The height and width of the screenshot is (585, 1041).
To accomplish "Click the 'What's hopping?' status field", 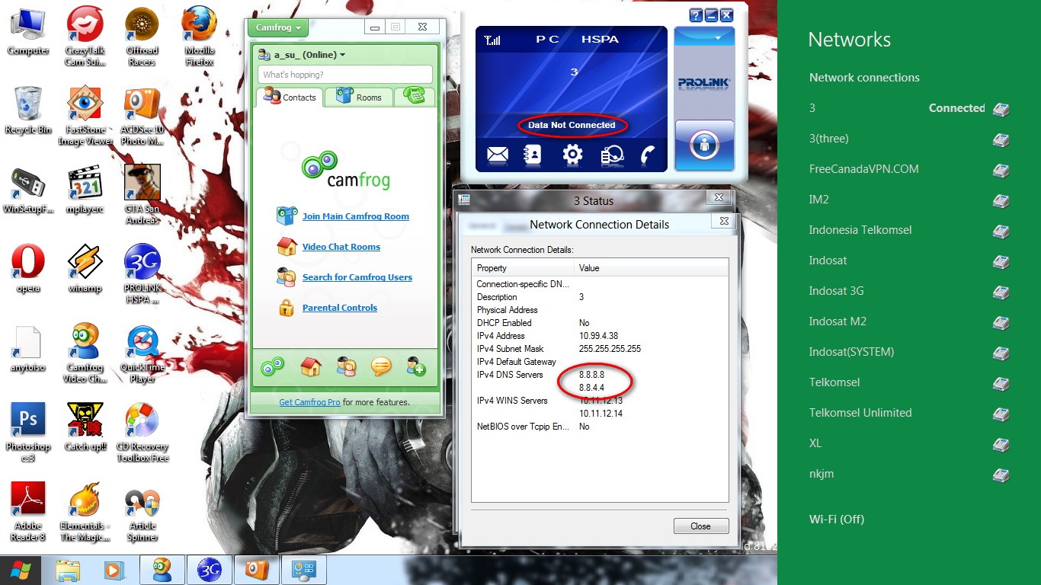I will point(344,75).
